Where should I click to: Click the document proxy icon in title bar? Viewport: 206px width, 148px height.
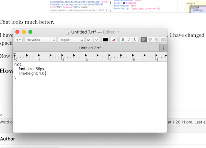[x=67, y=32]
